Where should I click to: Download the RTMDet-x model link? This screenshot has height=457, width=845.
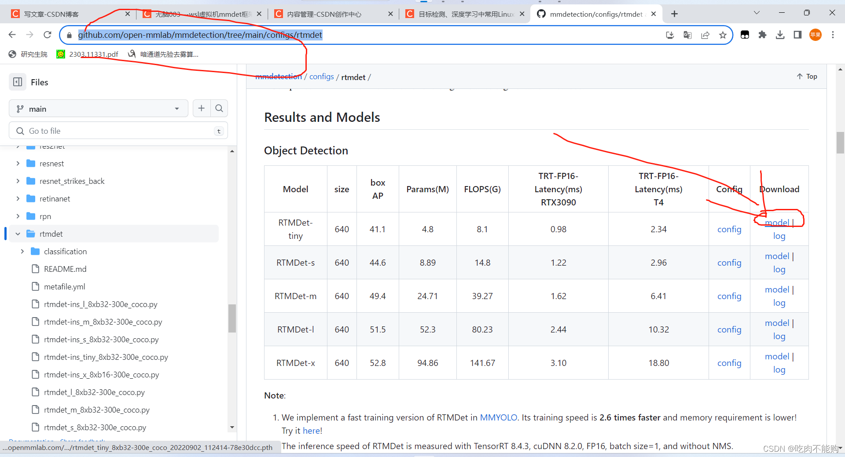coord(777,356)
